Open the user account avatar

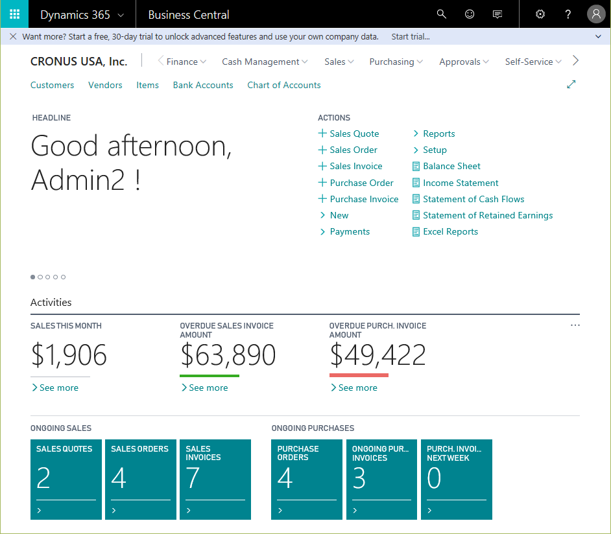(596, 14)
